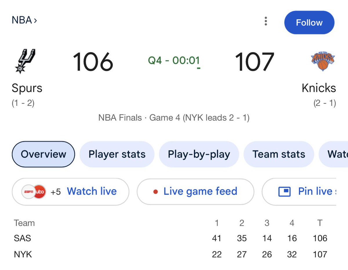Screen dimensions: 348x270
Task: Click the Q4 - 00:01 game clock
Action: 174,61
